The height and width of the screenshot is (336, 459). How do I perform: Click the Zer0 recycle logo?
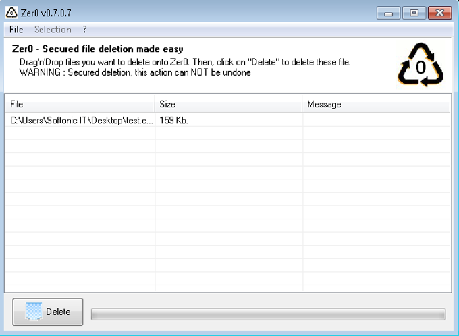421,65
